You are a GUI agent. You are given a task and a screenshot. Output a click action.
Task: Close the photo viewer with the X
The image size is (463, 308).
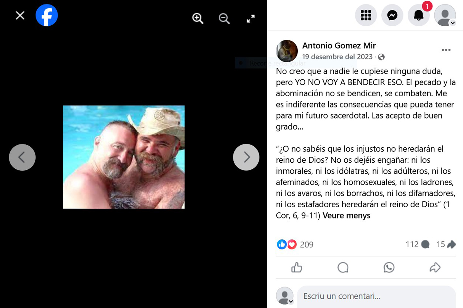point(20,15)
